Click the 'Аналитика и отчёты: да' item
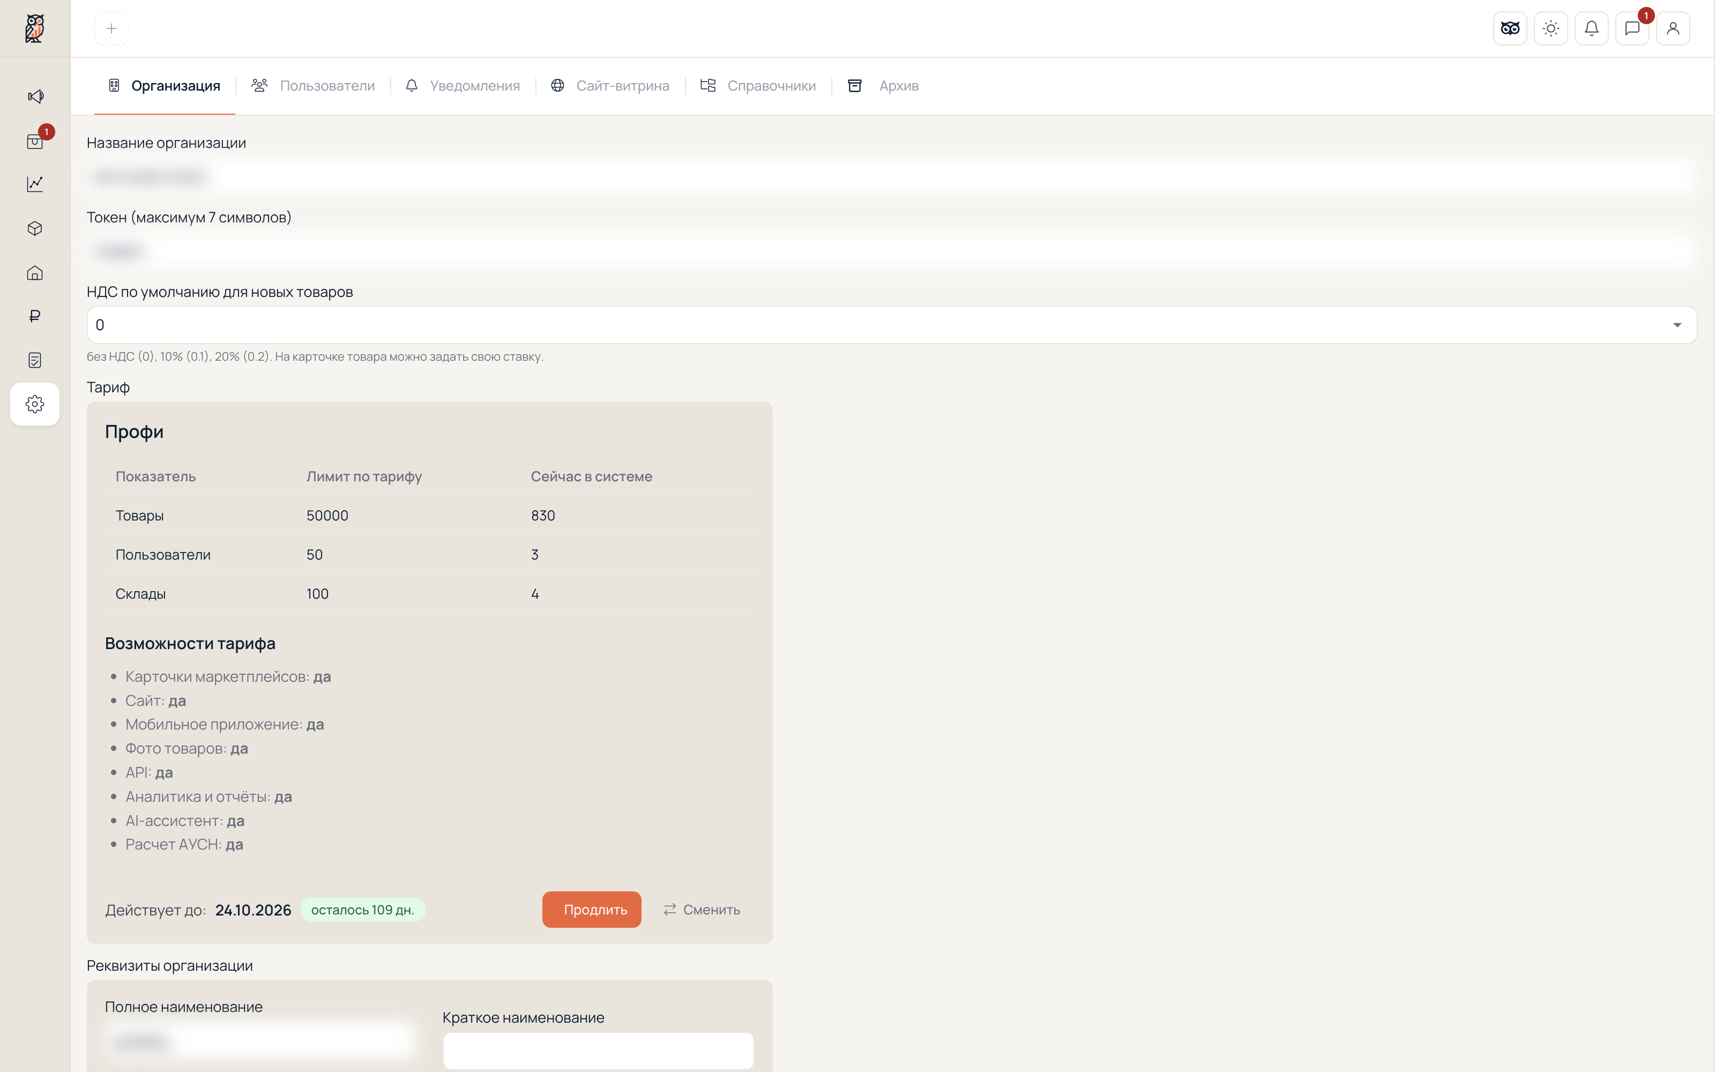The width and height of the screenshot is (1715, 1072). pos(208,797)
